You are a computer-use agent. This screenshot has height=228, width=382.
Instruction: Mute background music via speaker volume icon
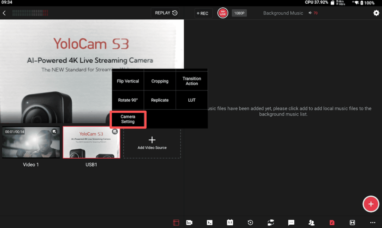[310, 13]
